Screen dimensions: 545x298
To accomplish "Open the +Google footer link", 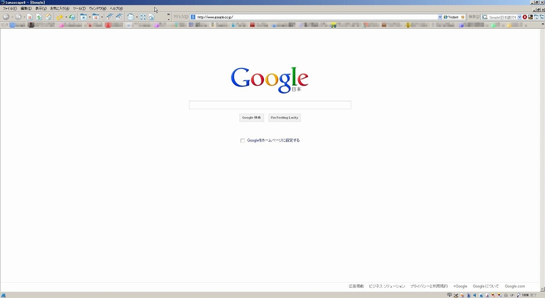I will pyautogui.click(x=460, y=286).
